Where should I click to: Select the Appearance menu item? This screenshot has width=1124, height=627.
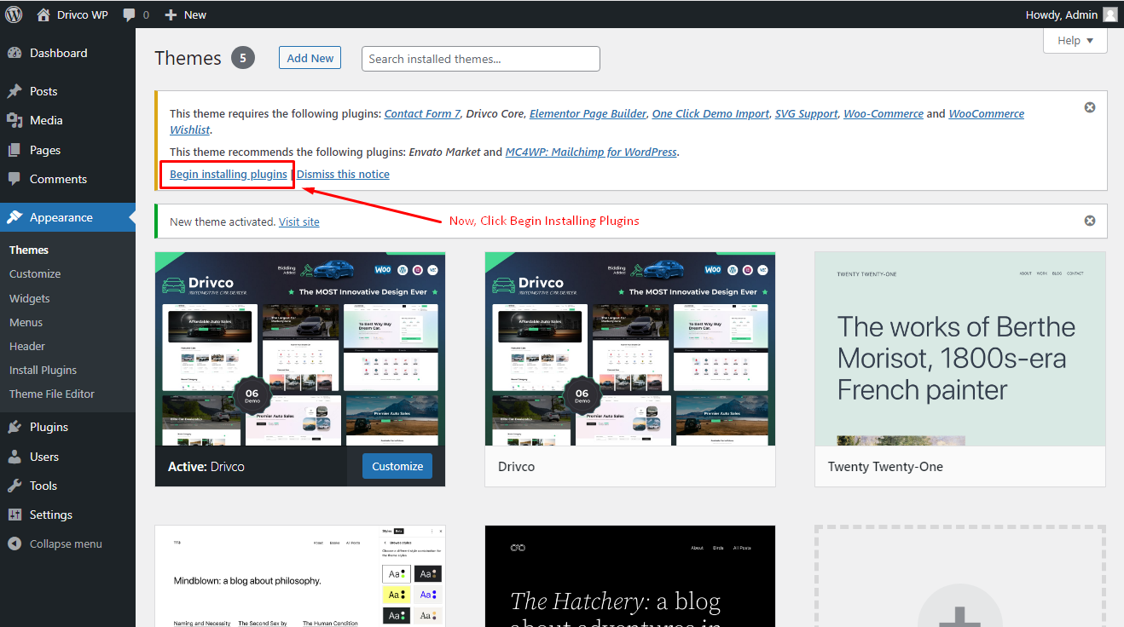(x=67, y=217)
